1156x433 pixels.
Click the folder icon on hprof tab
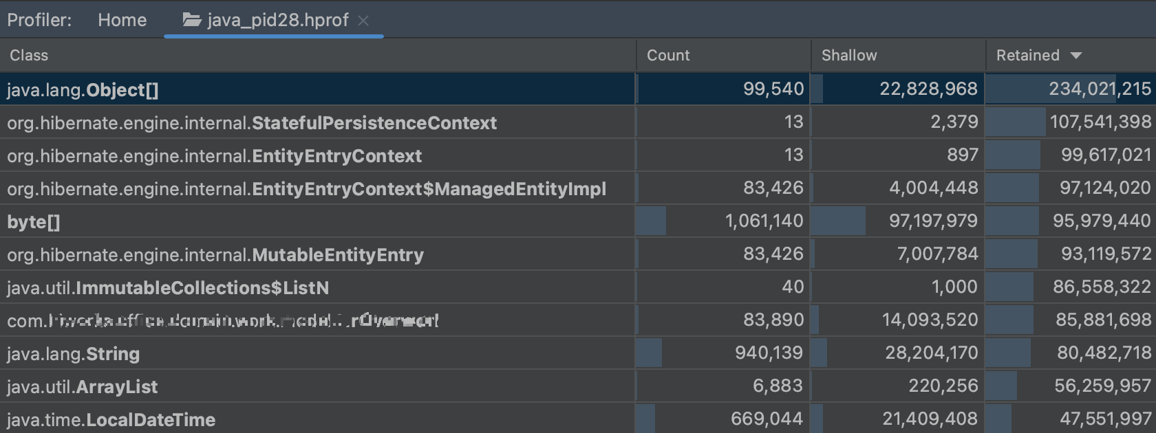click(x=192, y=20)
